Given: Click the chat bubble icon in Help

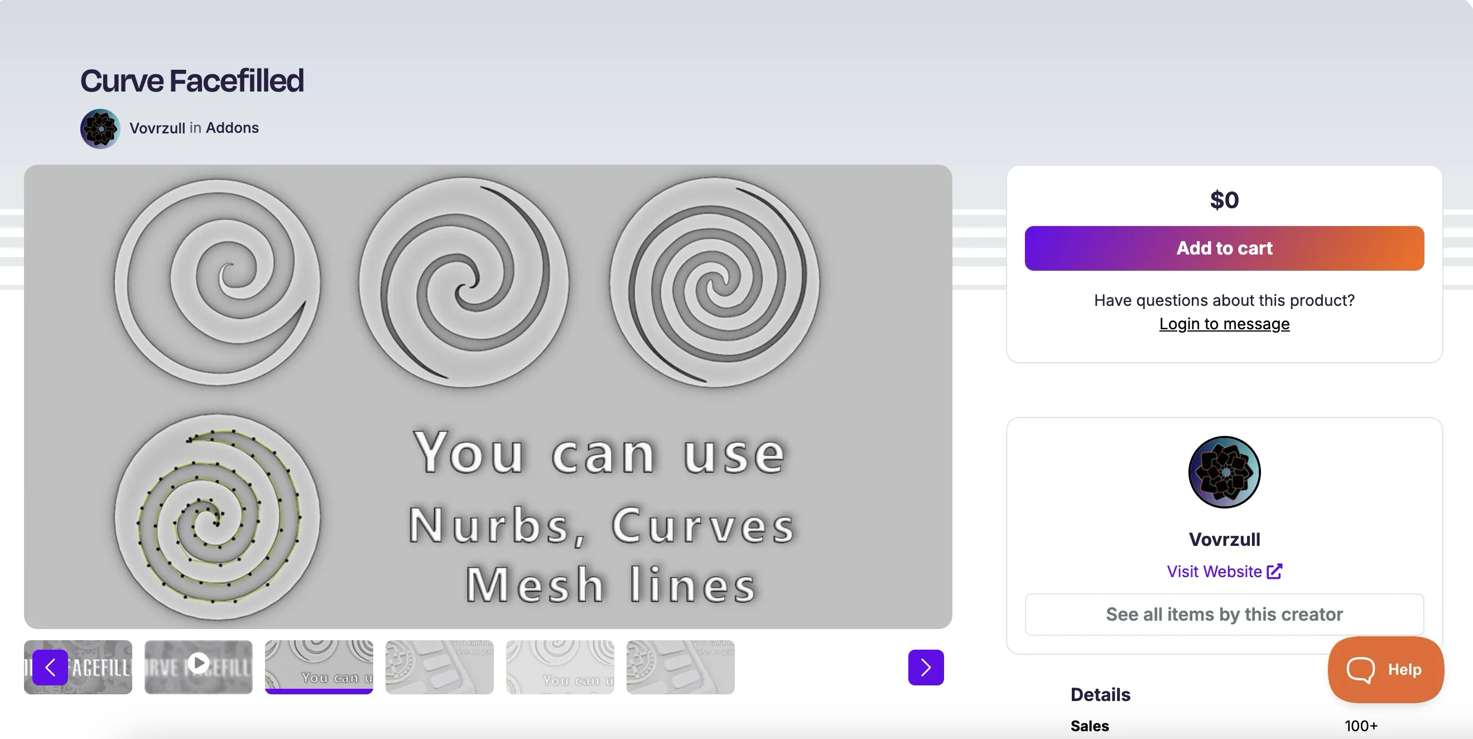Looking at the screenshot, I should click(x=1360, y=669).
